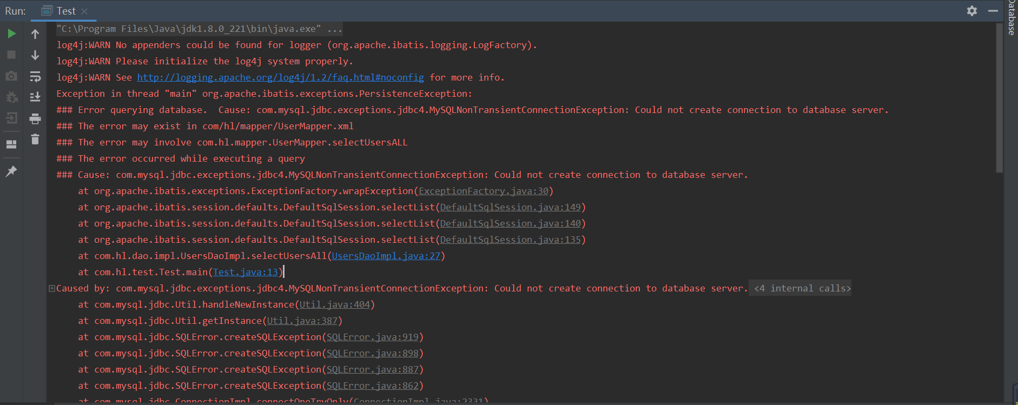Open DefaultSqlSession.java:135 link

(511, 240)
